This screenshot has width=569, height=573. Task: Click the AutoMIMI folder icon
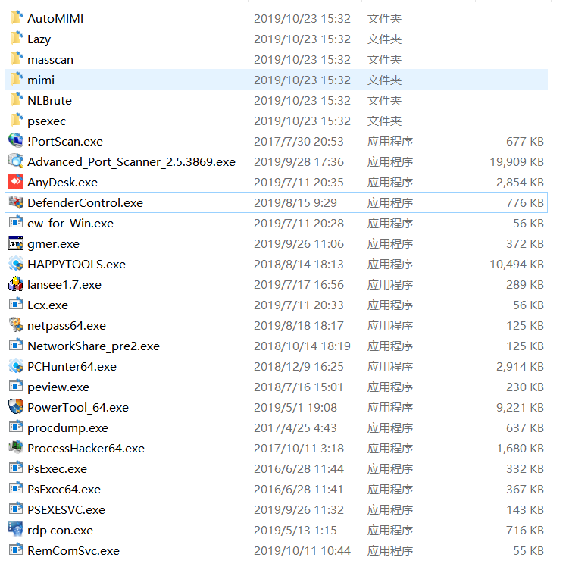click(16, 18)
